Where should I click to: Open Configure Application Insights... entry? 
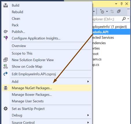click(x=47, y=38)
